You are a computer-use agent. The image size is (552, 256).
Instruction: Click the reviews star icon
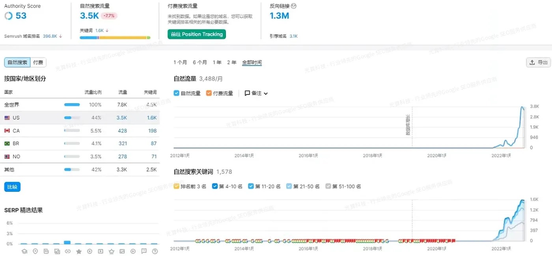coord(78,251)
